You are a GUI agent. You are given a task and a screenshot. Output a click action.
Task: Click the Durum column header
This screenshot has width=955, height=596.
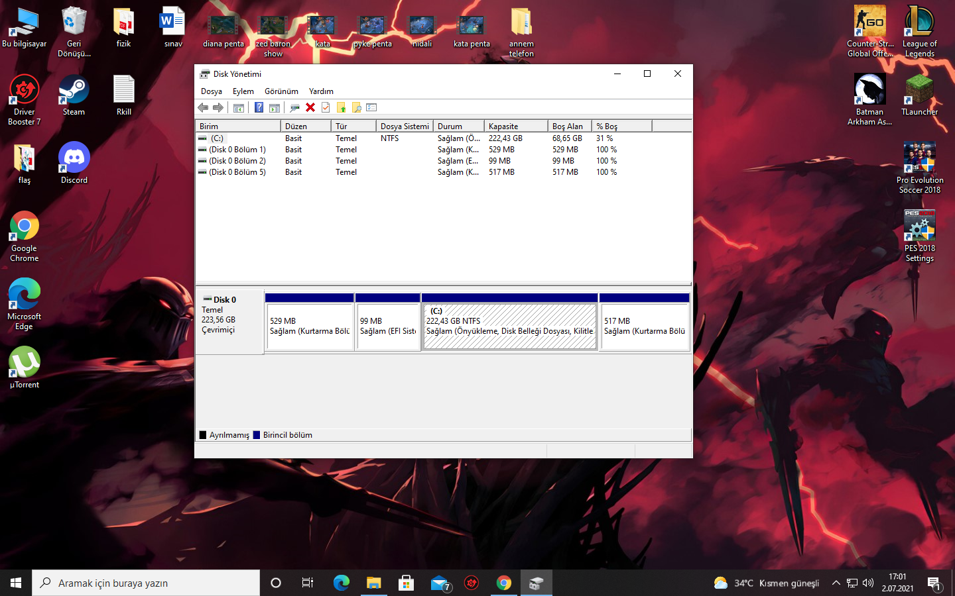(x=459, y=126)
